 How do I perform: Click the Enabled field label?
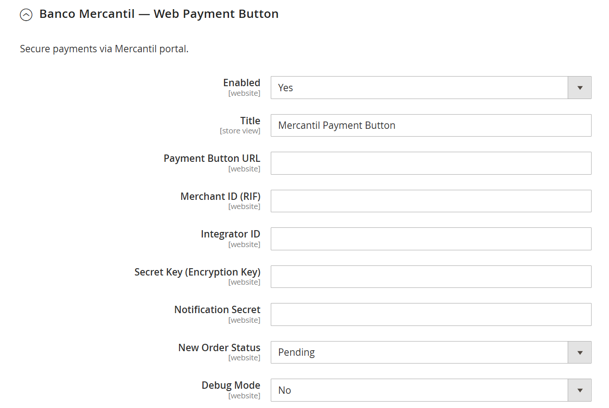coord(241,83)
